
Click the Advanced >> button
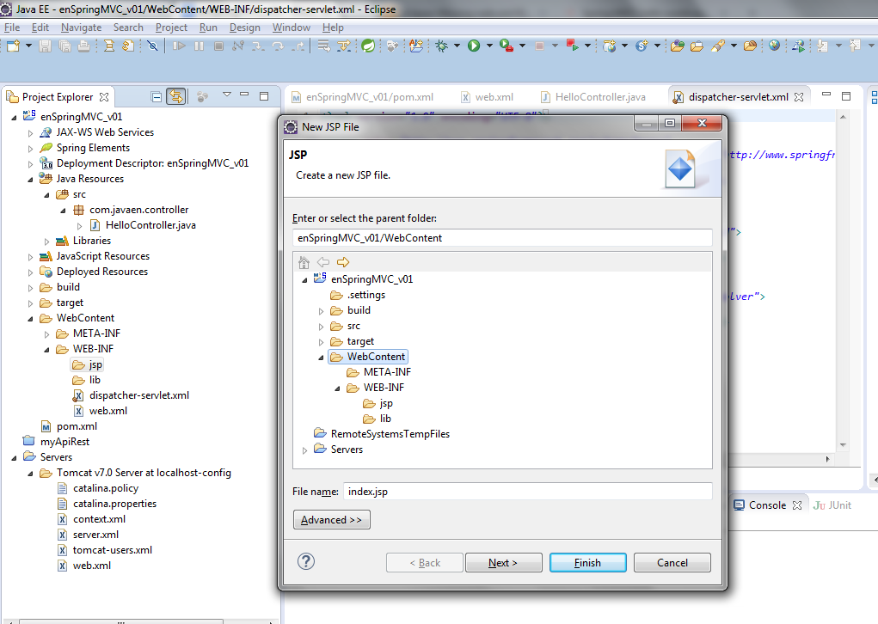331,519
